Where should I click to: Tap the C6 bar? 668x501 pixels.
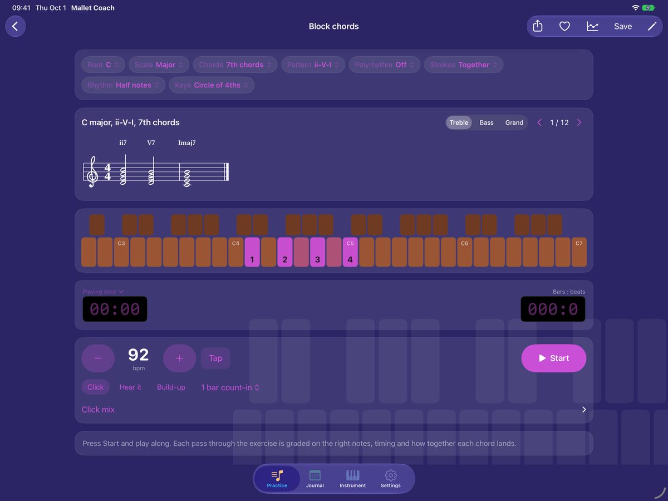465,252
